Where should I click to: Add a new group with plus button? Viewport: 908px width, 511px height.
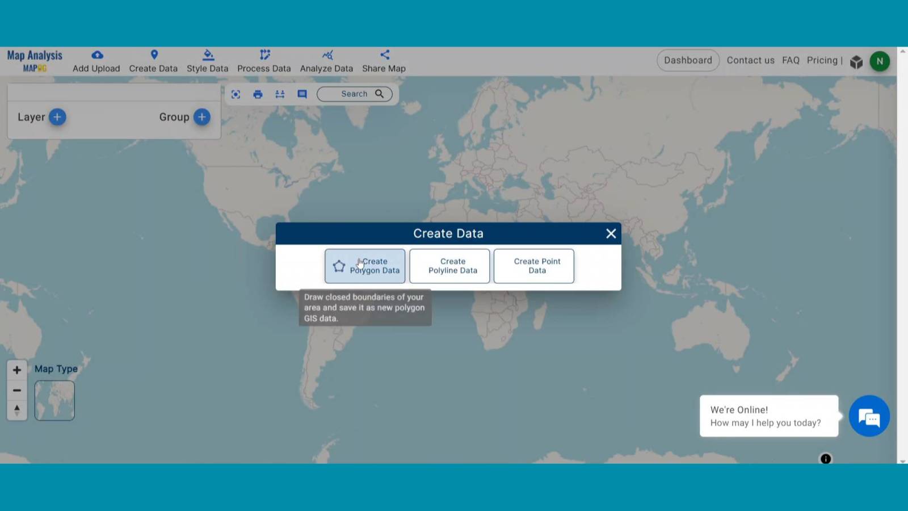(201, 117)
